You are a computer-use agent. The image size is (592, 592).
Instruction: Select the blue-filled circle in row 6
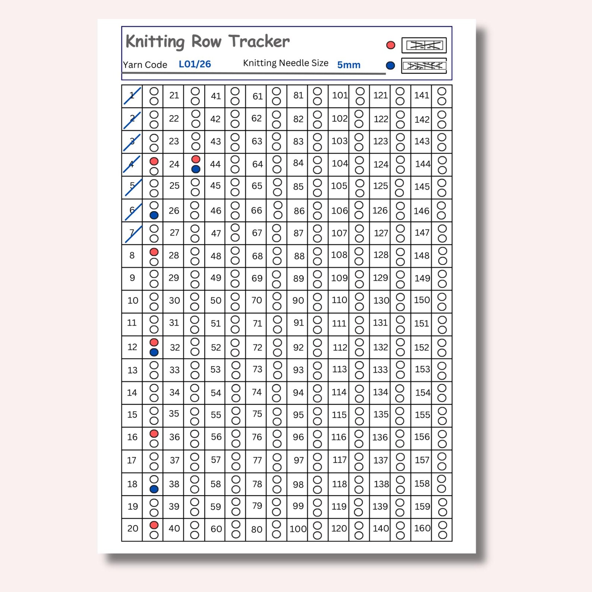coord(154,215)
